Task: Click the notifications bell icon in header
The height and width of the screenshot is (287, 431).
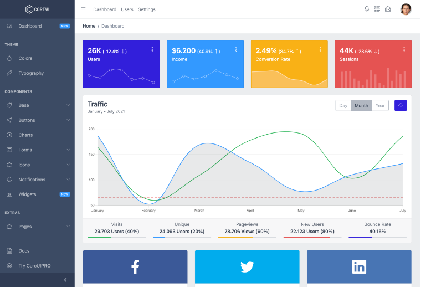Action: point(366,9)
